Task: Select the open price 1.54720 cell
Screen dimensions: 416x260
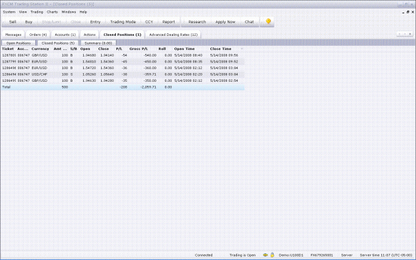Action: [x=89, y=68]
